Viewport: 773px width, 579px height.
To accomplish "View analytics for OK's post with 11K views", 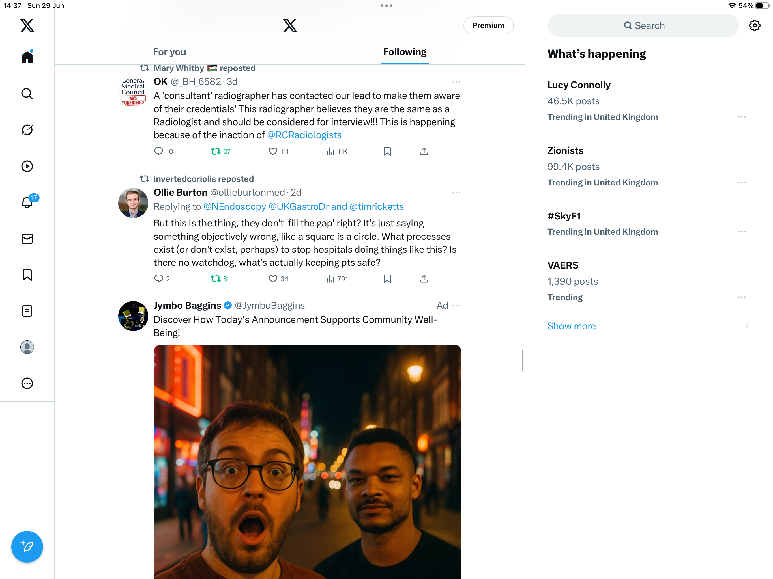I will point(336,151).
